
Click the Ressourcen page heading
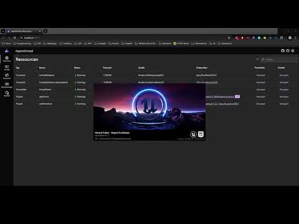click(27, 59)
